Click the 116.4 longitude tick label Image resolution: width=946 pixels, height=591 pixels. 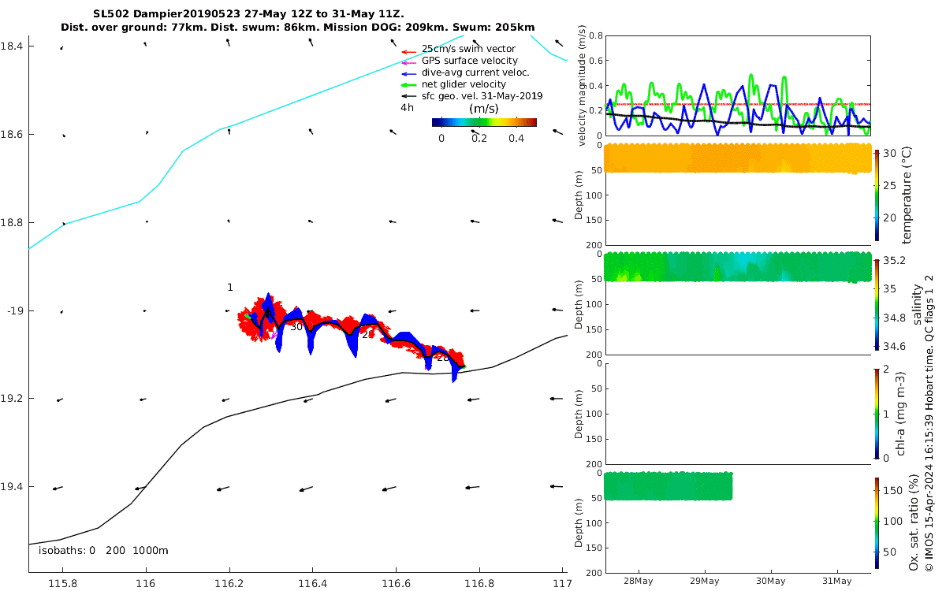[x=313, y=584]
